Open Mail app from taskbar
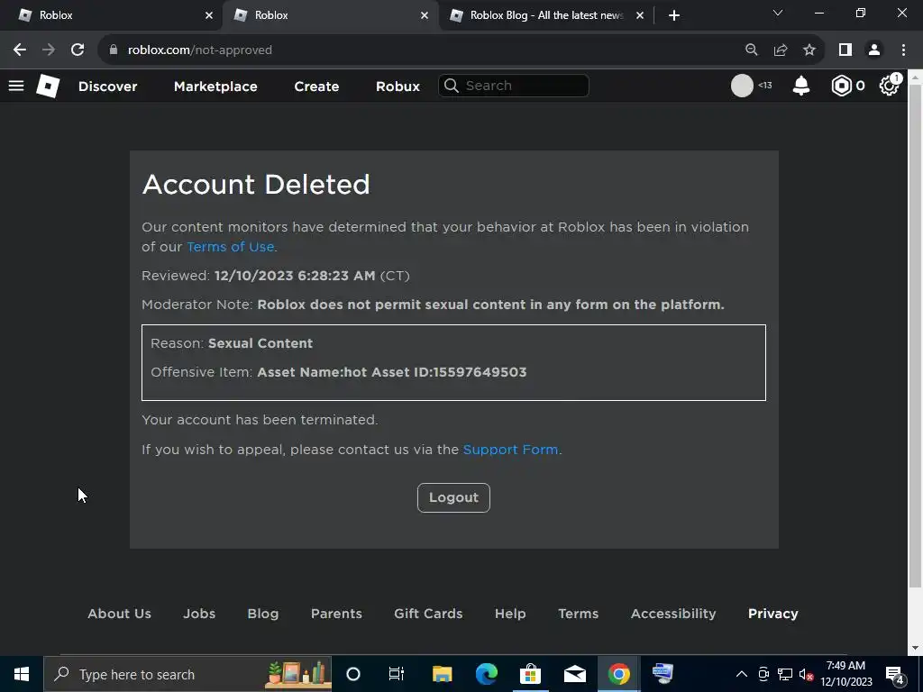The image size is (923, 692). pos(574,674)
